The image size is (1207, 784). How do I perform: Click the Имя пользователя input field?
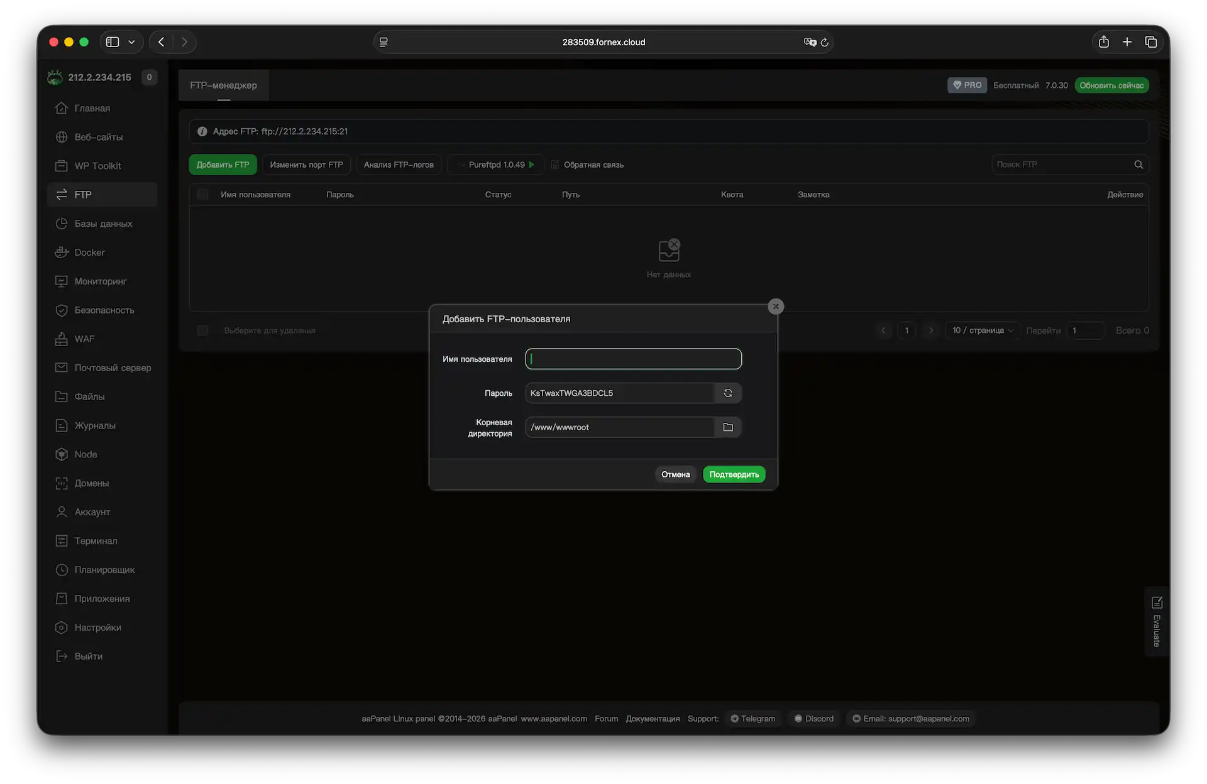[632, 359]
